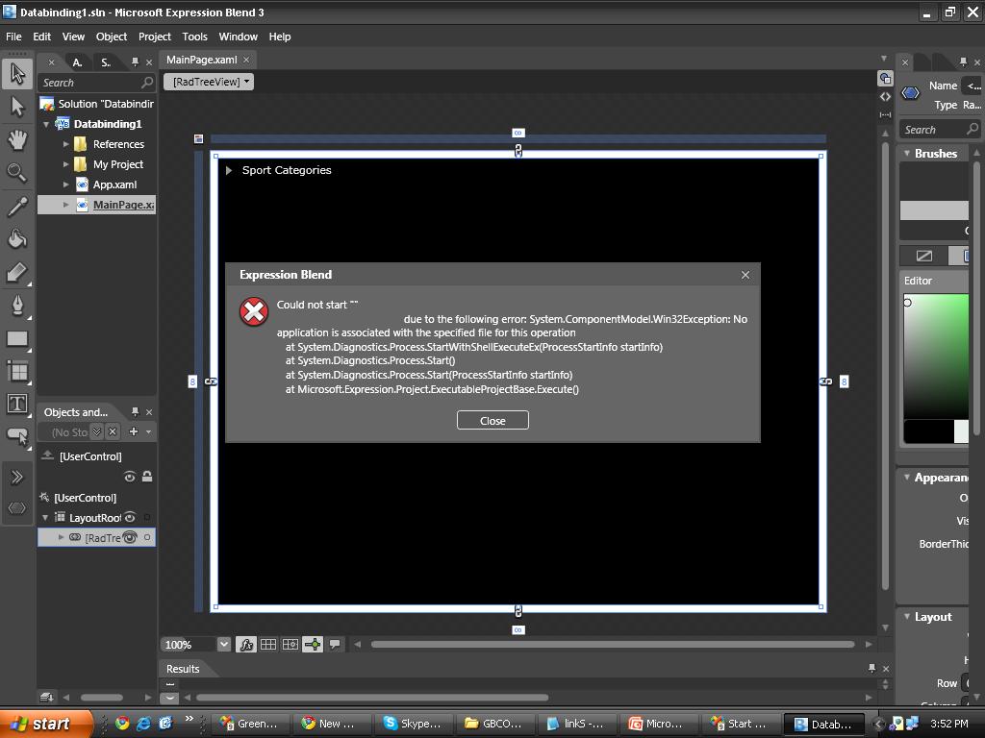Viewport: 985px width, 738px height.
Task: Select the Direct Selection tool
Action: [17, 107]
